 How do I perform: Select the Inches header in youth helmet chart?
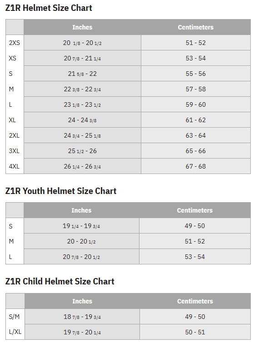(81, 210)
